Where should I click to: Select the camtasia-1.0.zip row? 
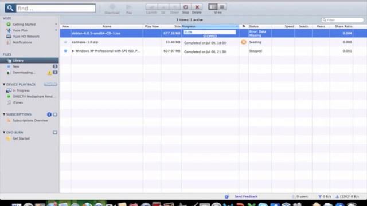click(213, 42)
